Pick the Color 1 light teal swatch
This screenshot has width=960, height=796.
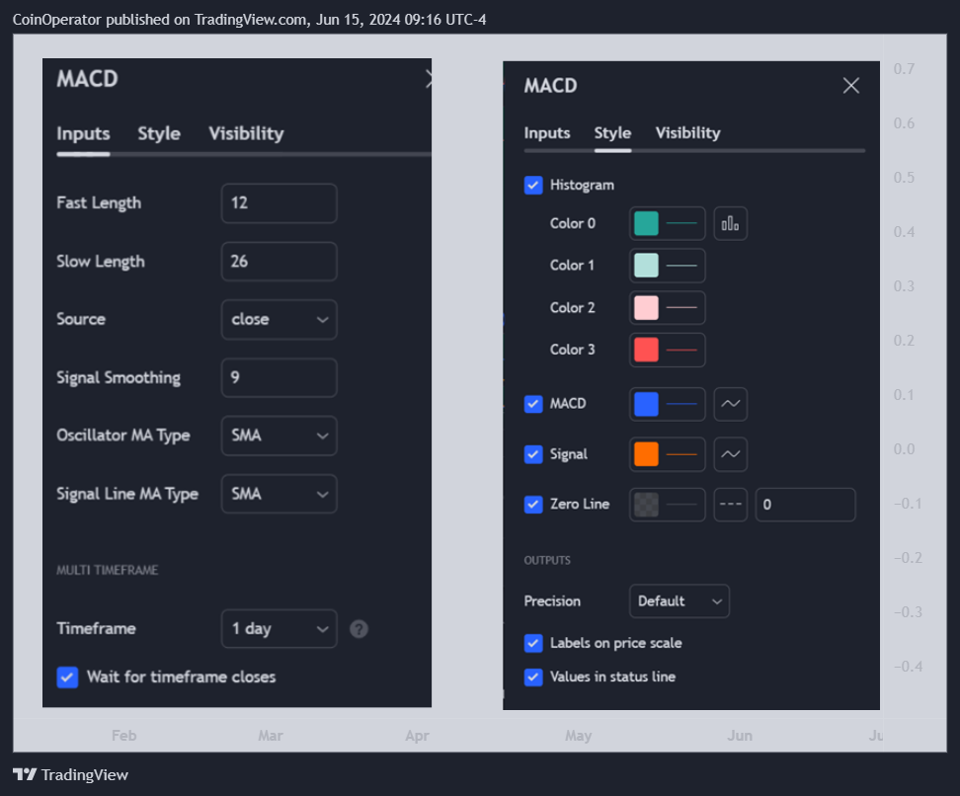pyautogui.click(x=646, y=266)
